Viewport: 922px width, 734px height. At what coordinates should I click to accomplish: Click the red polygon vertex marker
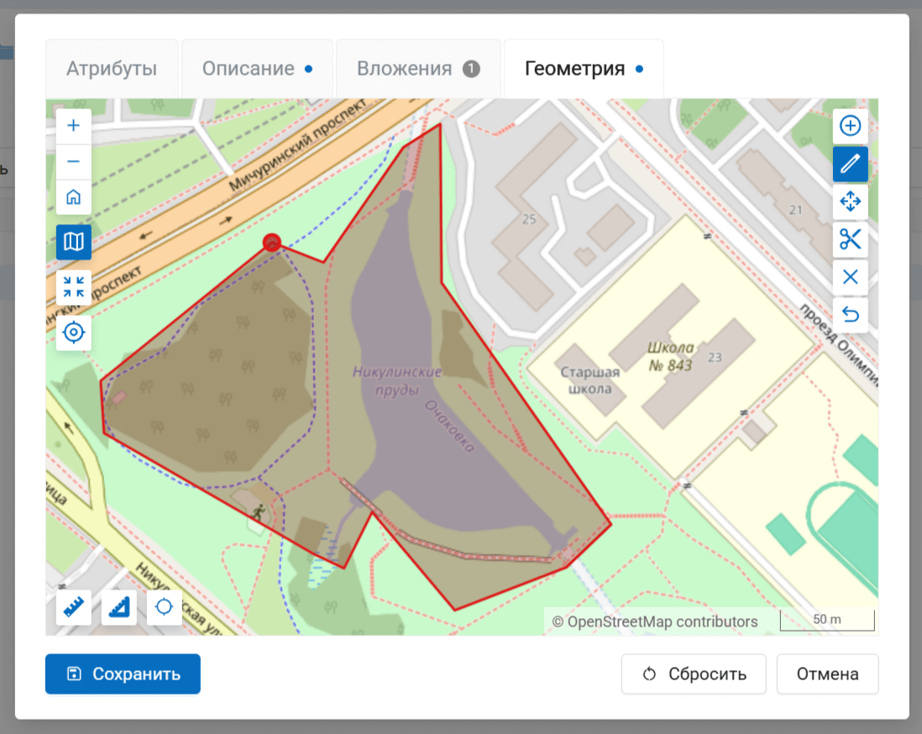(x=271, y=243)
